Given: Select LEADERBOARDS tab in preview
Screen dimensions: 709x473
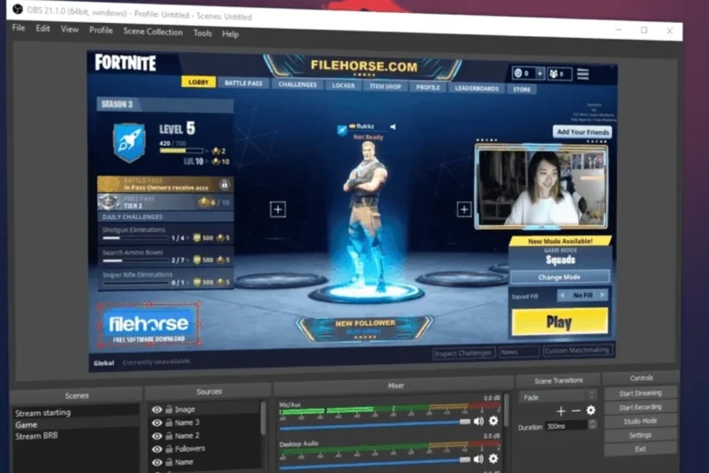Looking at the screenshot, I should [x=476, y=89].
